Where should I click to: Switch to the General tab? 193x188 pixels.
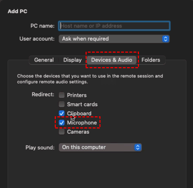tap(44, 60)
